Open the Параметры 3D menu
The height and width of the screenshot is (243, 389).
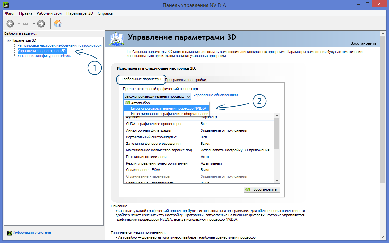click(x=80, y=13)
